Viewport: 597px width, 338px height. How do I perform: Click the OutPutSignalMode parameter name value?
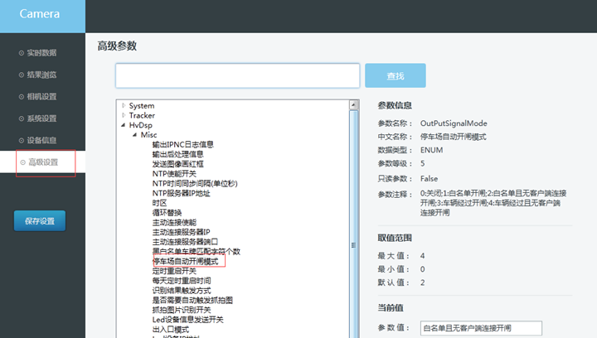pyautogui.click(x=454, y=123)
